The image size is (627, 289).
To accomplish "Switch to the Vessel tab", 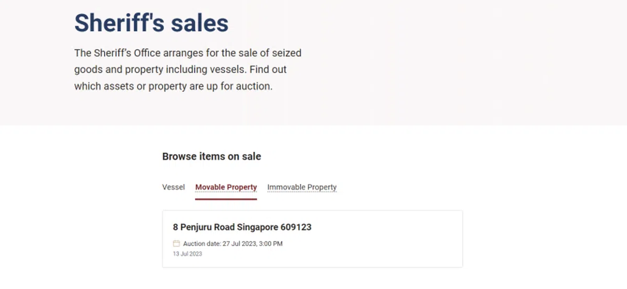I will point(173,187).
